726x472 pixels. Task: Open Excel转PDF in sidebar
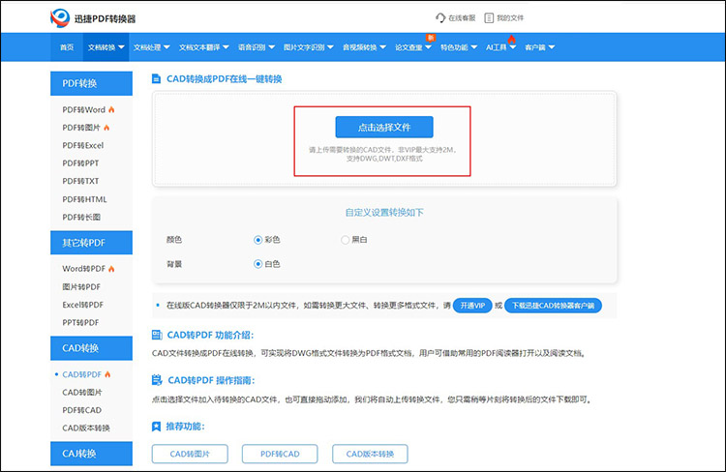tap(83, 305)
